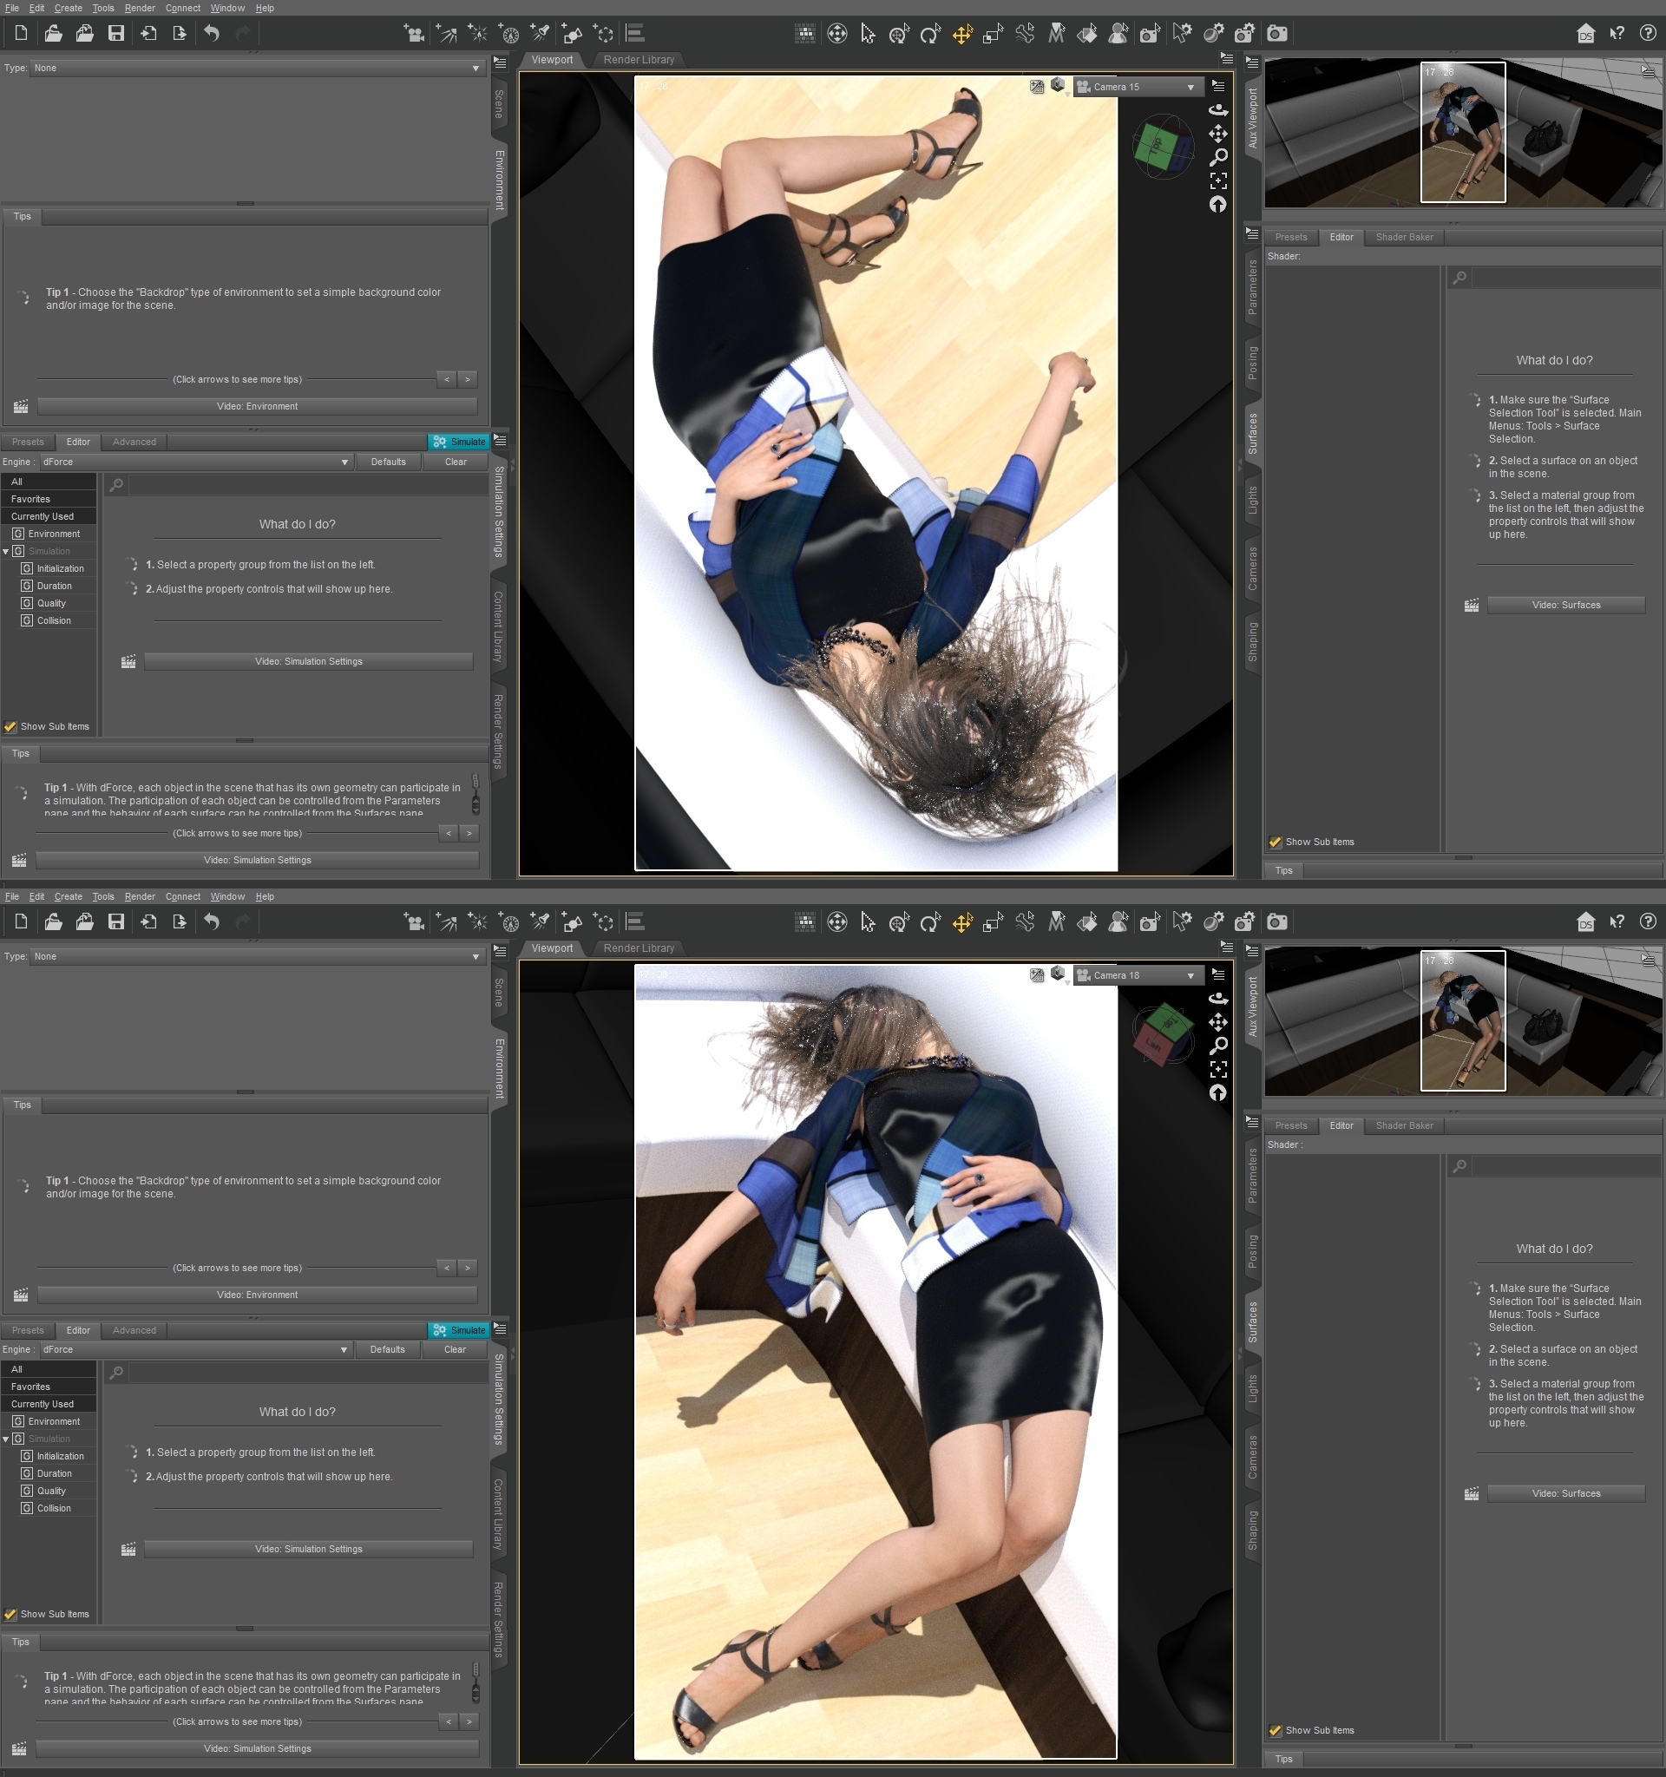This screenshot has width=1666, height=1777.
Task: Click Render camera icon in upper toolbar
Action: coord(1277,34)
